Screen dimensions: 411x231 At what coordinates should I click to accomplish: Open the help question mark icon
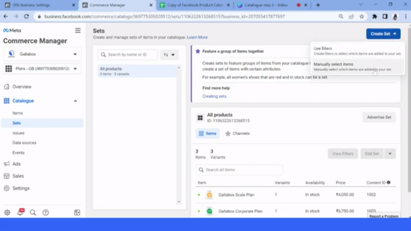point(46,213)
